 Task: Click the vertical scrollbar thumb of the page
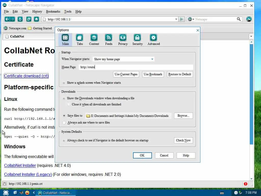point(251,94)
